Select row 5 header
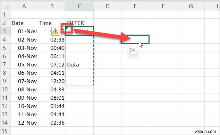220x135 pixels. click(x=5, y=48)
